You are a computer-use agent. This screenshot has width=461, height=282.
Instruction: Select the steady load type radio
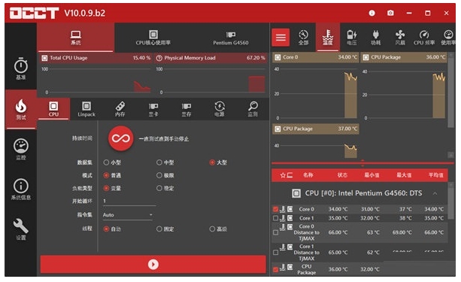[159, 188]
